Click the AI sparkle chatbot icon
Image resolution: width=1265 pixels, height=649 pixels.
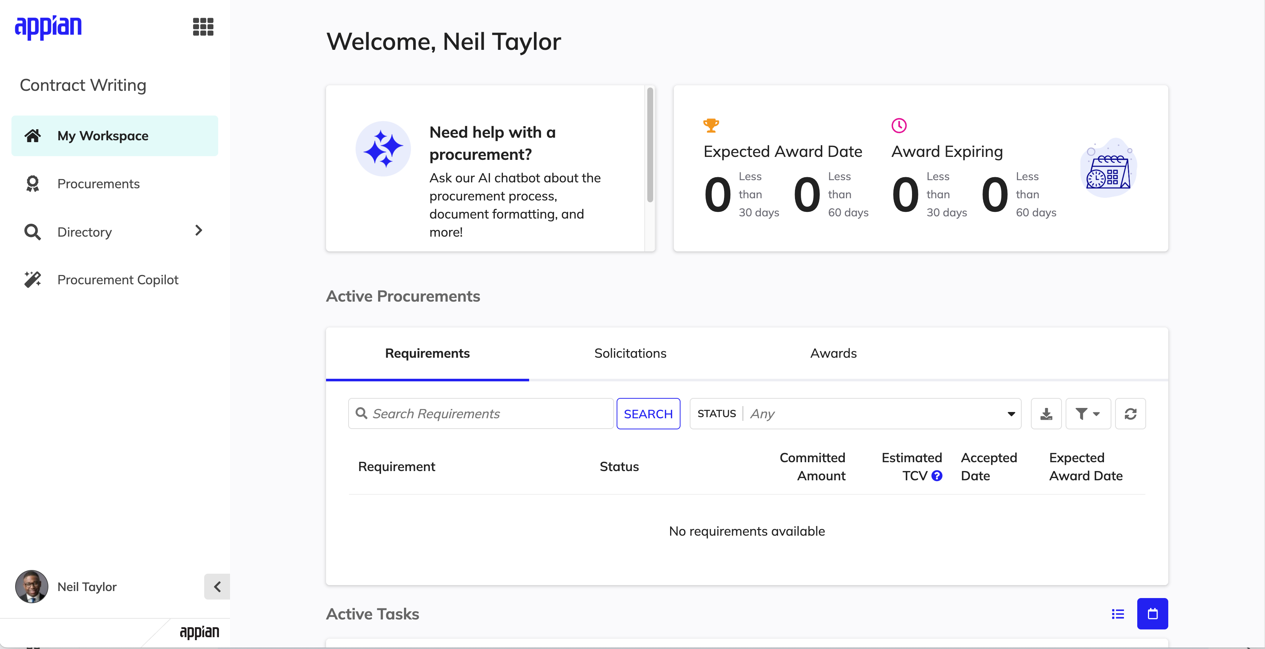point(383,149)
